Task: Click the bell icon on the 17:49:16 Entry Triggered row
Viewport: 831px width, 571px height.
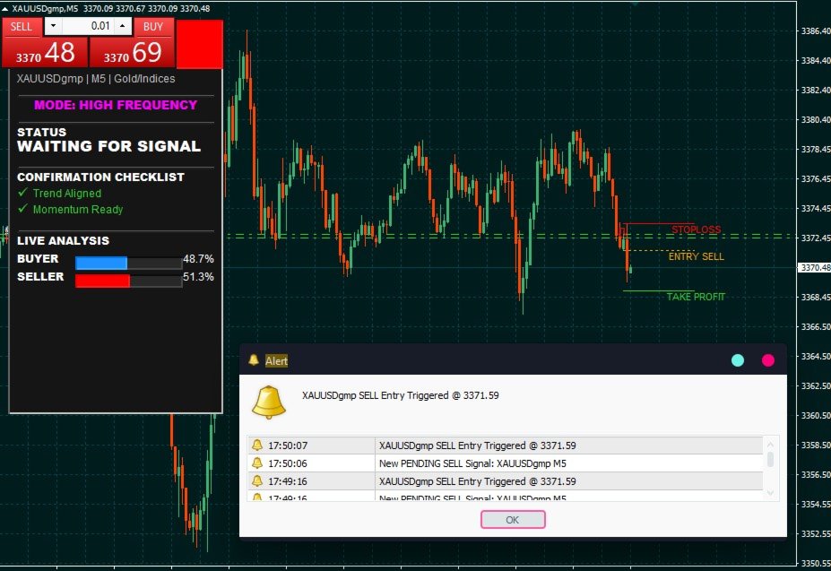Action: (x=257, y=481)
